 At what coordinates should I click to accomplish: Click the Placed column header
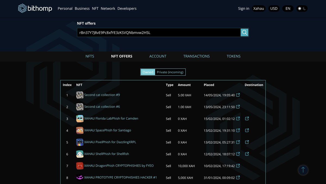(209, 85)
